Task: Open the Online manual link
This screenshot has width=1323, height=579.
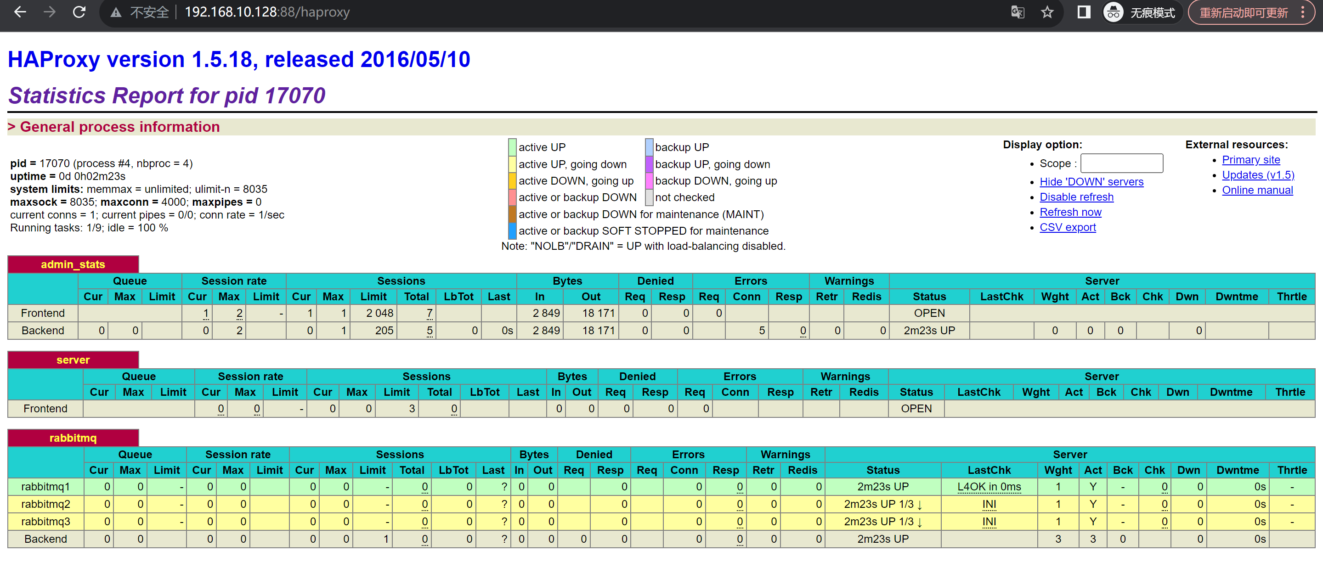Action: (x=1257, y=190)
